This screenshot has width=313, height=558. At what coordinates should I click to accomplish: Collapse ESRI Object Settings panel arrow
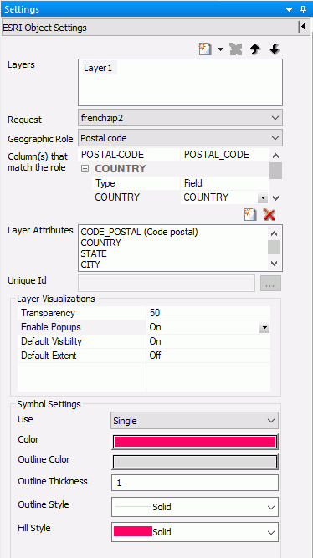click(x=304, y=27)
